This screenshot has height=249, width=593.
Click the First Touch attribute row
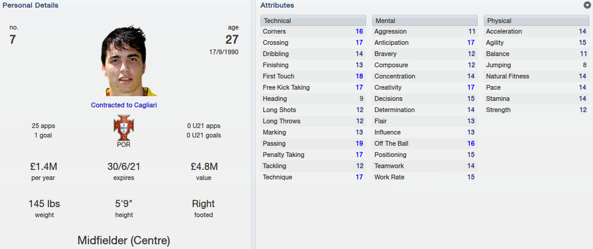(313, 76)
